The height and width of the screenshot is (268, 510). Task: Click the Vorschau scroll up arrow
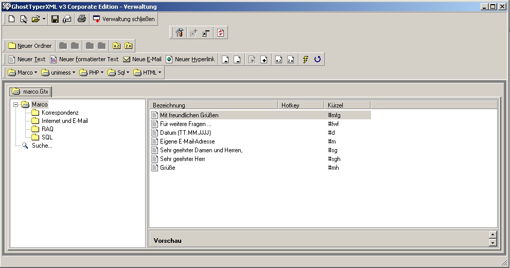493,235
